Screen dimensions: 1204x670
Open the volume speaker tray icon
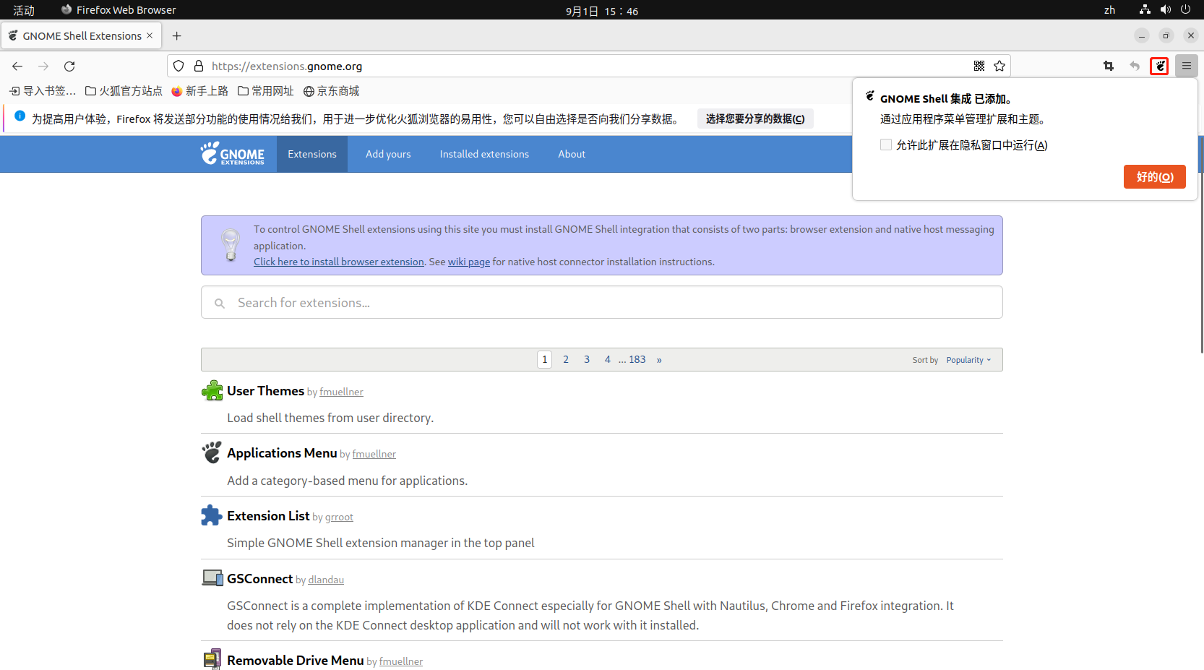click(1165, 9)
